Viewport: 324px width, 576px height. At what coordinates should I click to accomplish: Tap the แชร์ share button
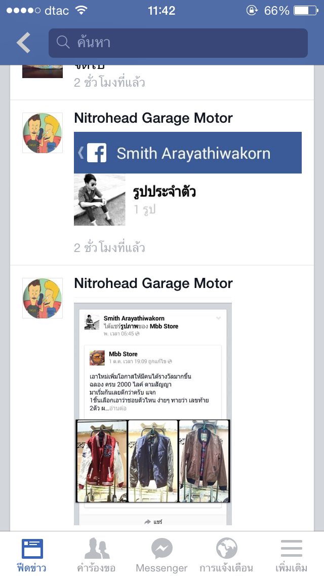coord(153,522)
